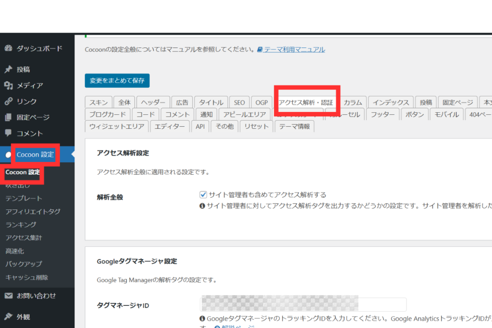Open the カラム tab
Screen dimensions: 492x328
pyautogui.click(x=353, y=103)
